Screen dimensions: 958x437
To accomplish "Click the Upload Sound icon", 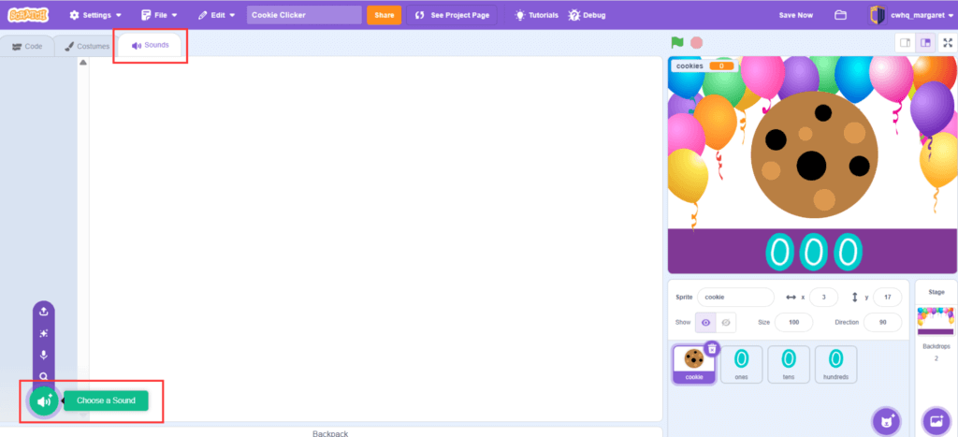I will coord(43,312).
